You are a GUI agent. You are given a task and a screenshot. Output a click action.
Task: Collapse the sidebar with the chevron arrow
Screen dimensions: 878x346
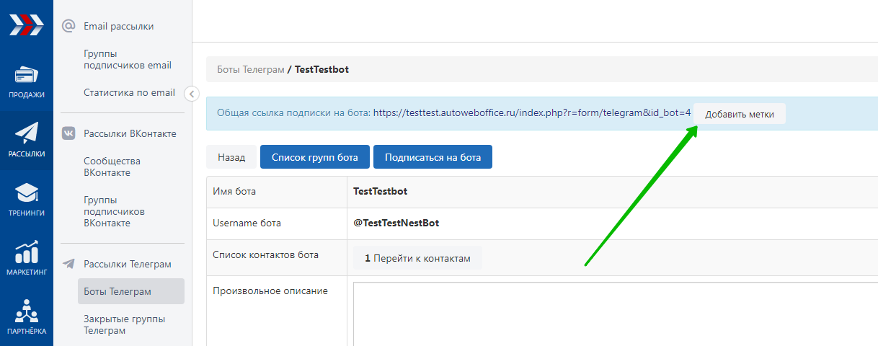point(191,93)
